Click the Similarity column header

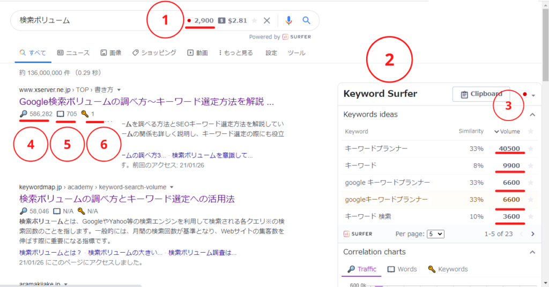[471, 131]
